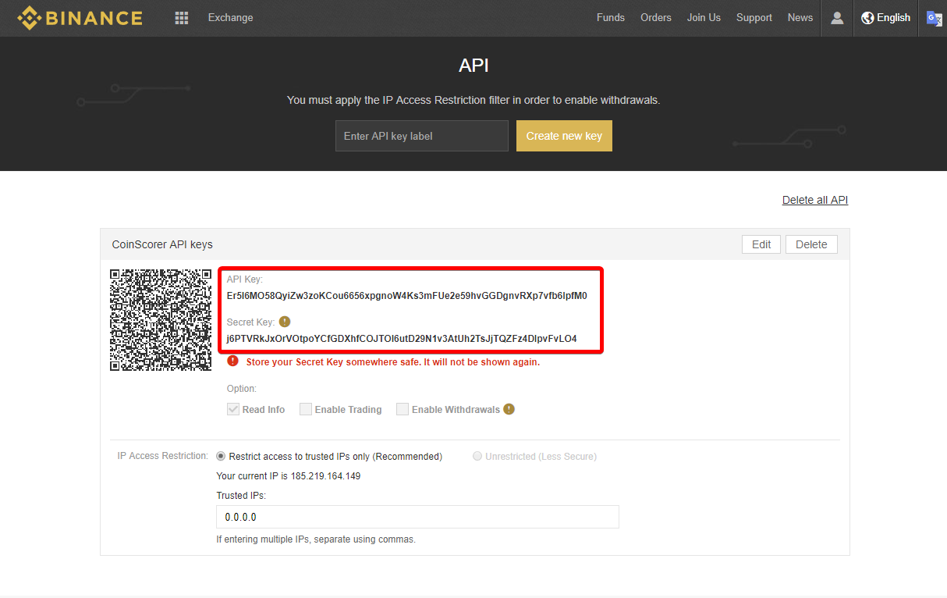The image size is (947, 598).
Task: Open the Exchange menu
Action: pyautogui.click(x=230, y=17)
